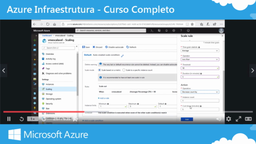The width and height of the screenshot is (256, 144).
Task: Go to previous lecture arrow
Action: (x=4, y=70)
